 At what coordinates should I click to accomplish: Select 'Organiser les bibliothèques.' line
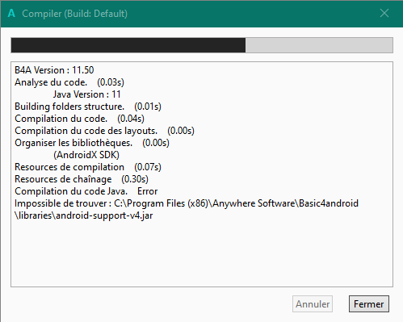[x=92, y=143]
